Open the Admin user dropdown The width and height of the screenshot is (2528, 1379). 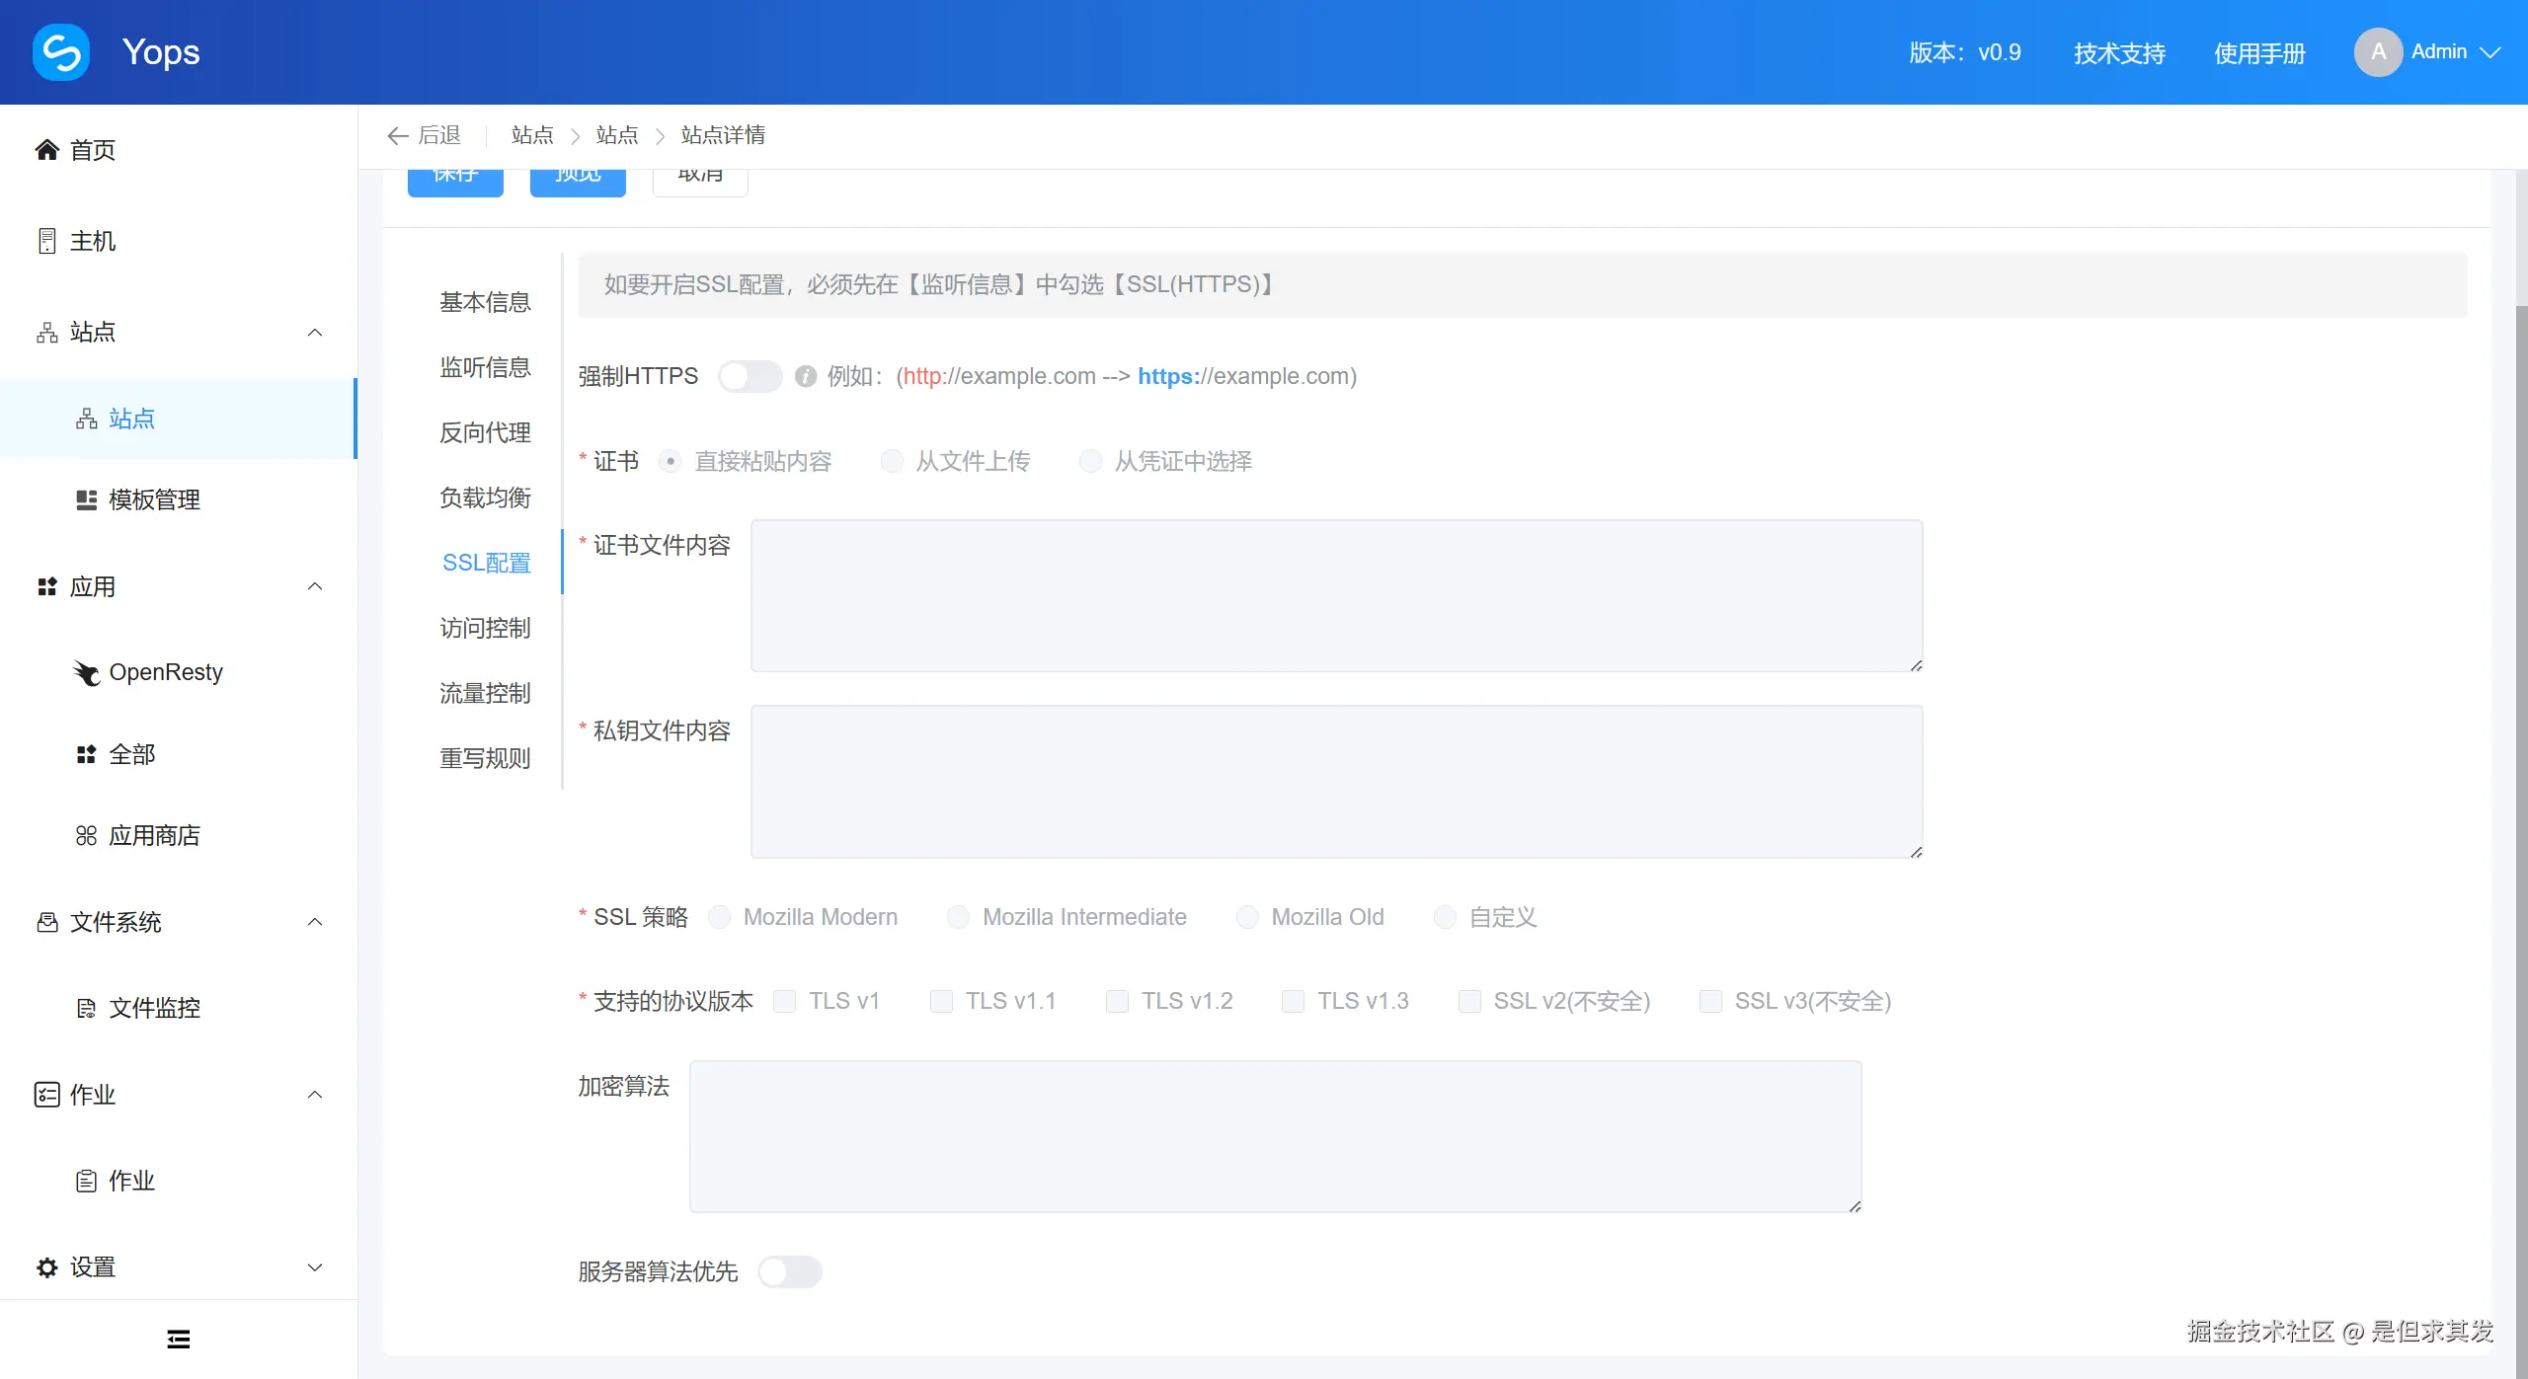tap(2437, 52)
